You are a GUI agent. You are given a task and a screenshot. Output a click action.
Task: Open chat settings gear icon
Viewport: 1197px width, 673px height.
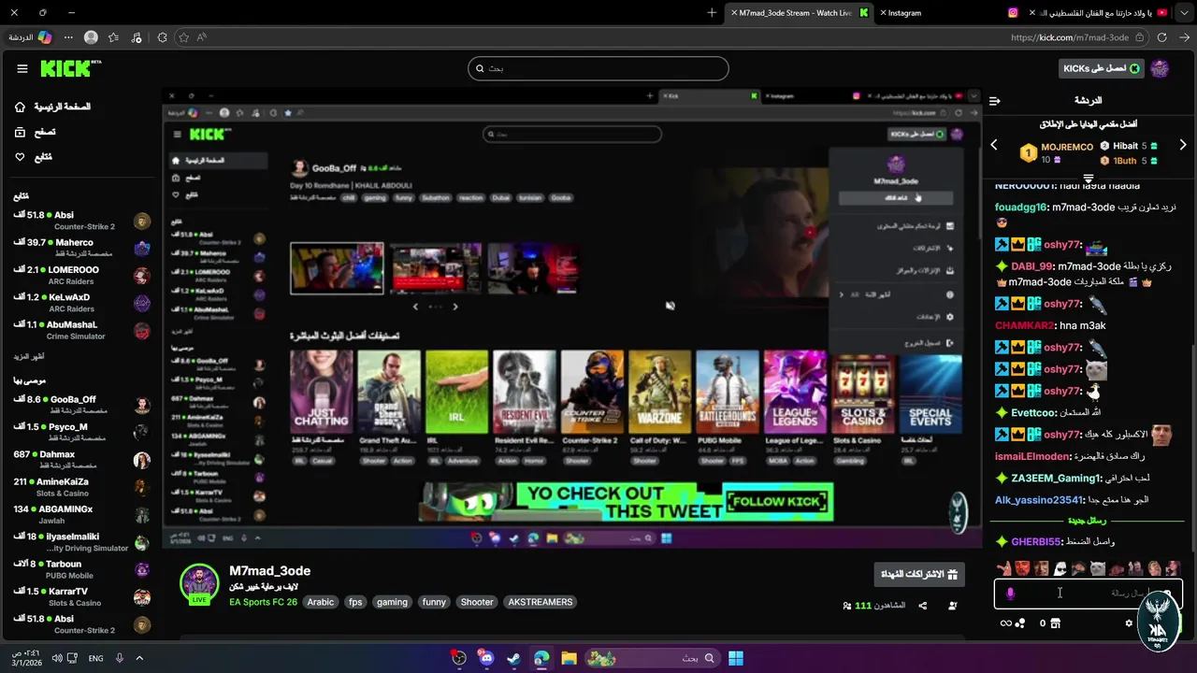(1129, 623)
